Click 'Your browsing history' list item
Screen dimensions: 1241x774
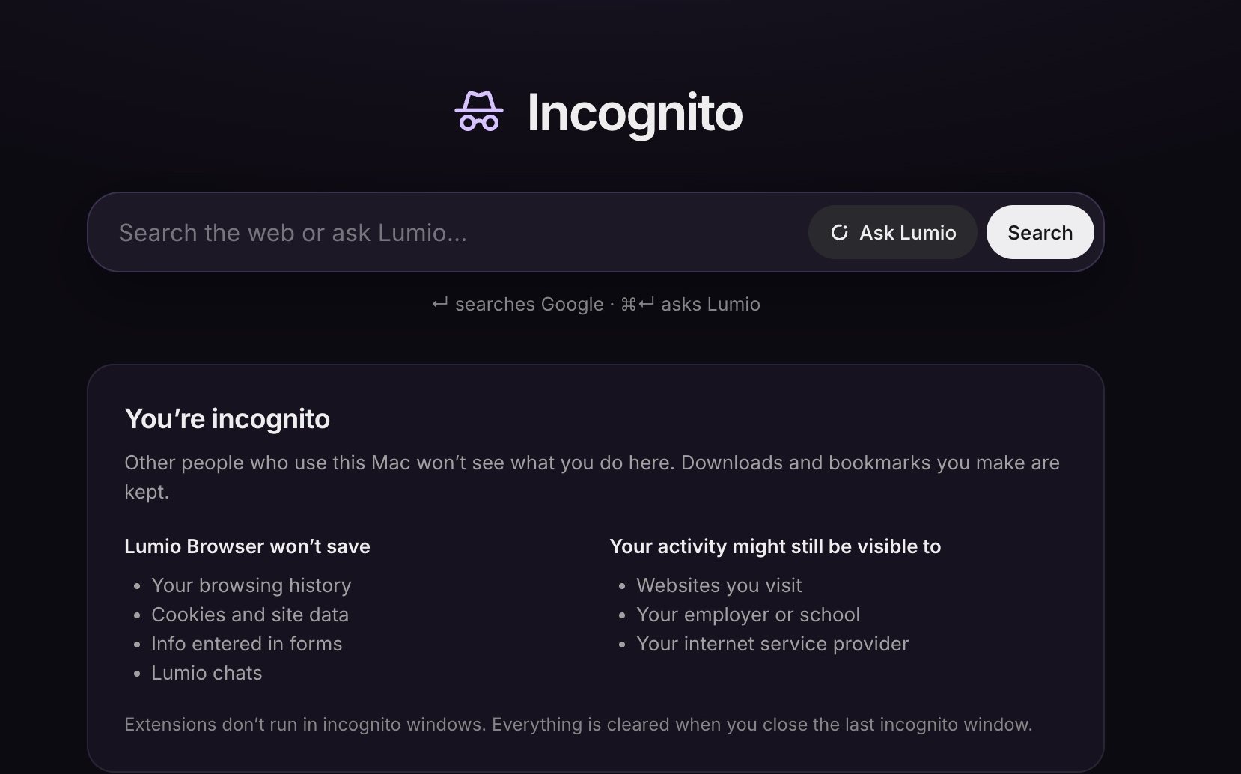[251, 585]
